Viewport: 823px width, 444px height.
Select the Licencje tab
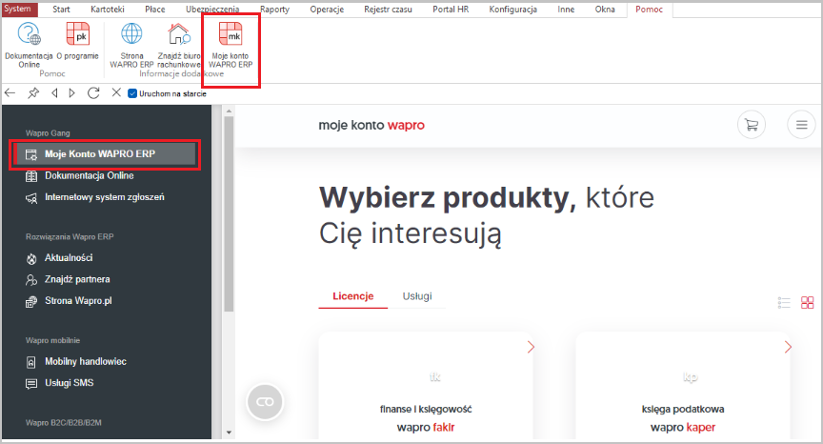click(353, 296)
